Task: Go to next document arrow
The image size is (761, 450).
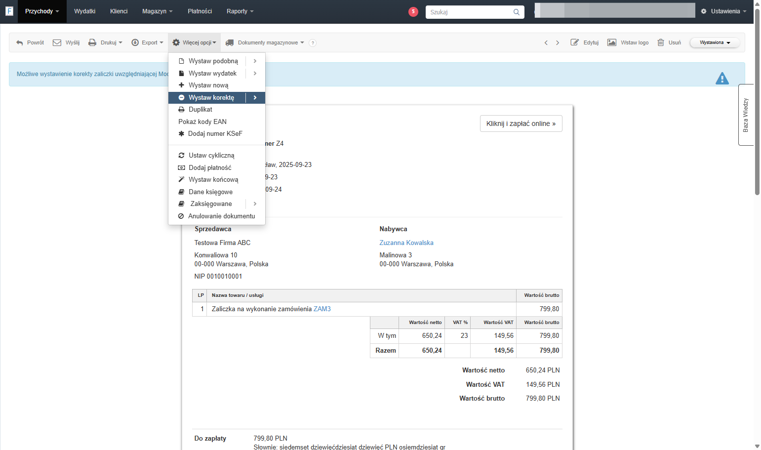Action: pyautogui.click(x=558, y=42)
